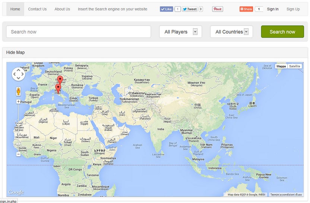Click the map zoom slider track
Screen dimensions: 310x203
tap(18, 128)
